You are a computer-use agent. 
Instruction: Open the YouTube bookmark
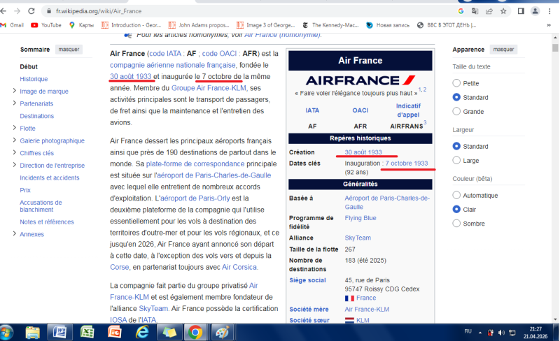point(46,25)
